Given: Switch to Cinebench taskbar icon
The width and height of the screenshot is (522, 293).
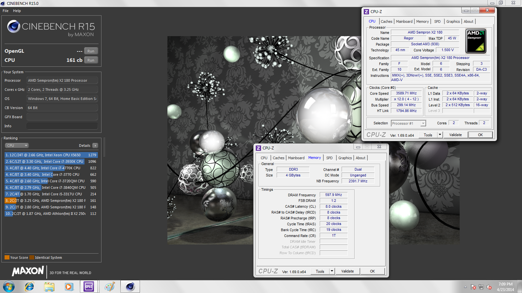Looking at the screenshot, I should coord(130,287).
